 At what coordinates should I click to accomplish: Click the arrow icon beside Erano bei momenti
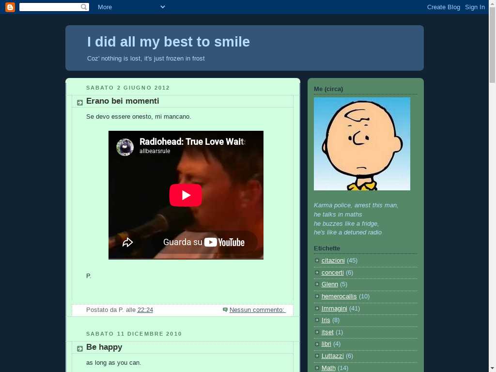pyautogui.click(x=80, y=103)
